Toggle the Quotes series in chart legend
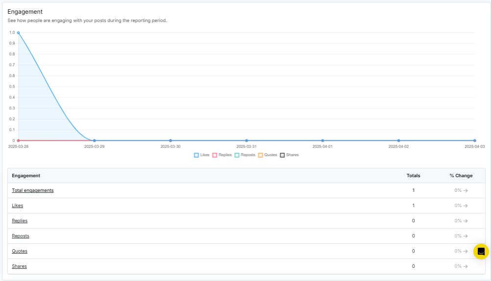The width and height of the screenshot is (491, 281). tap(268, 155)
